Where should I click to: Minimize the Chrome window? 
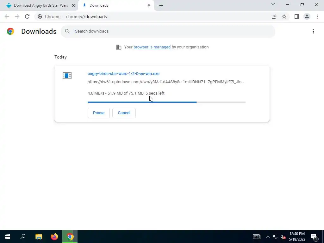tap(287, 4)
